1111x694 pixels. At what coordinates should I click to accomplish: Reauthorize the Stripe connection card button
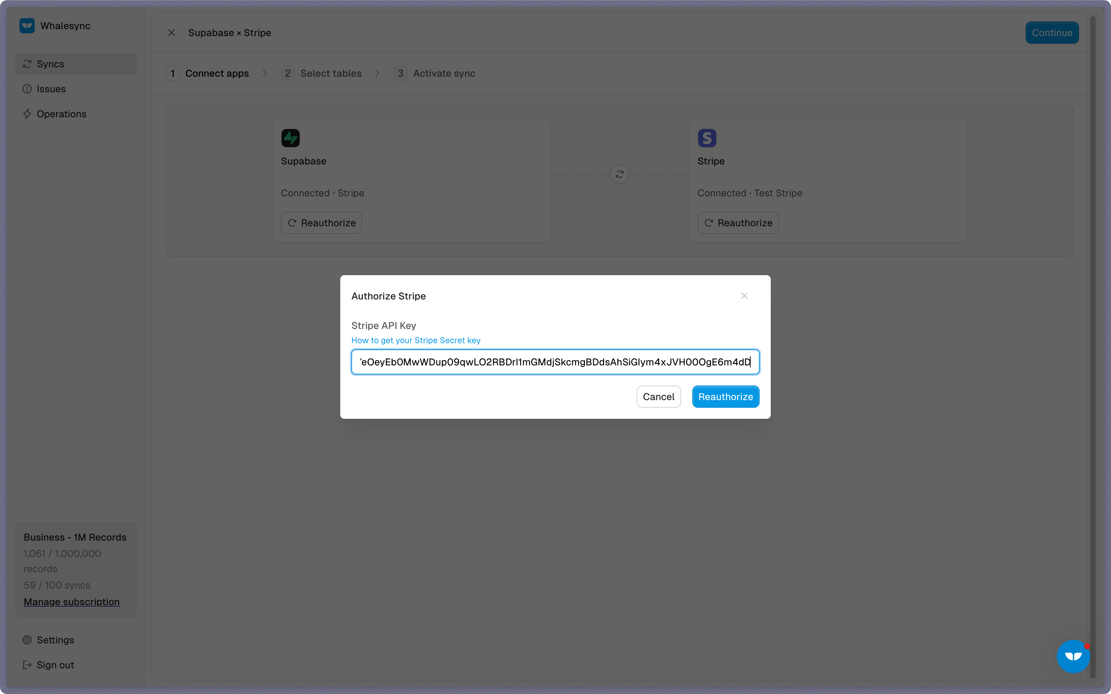738,223
